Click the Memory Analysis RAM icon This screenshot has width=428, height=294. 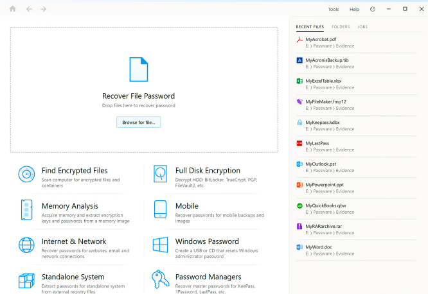27,210
